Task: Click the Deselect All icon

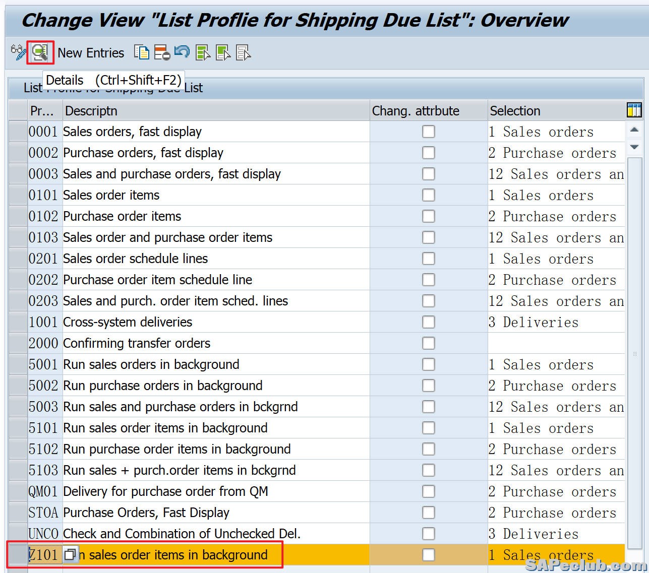Action: click(x=243, y=52)
